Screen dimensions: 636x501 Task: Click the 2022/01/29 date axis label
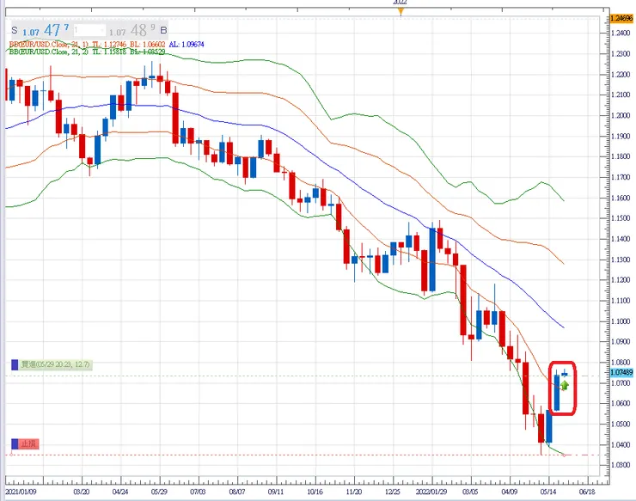(431, 492)
